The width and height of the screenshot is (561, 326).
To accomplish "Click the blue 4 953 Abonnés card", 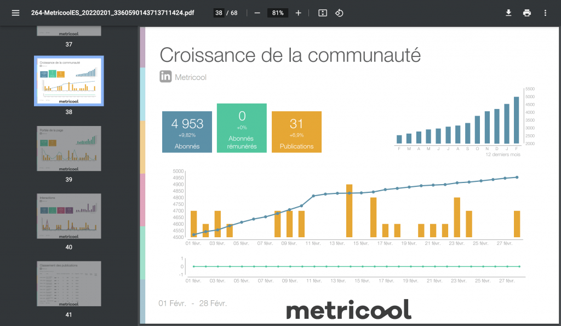I will coord(187,131).
